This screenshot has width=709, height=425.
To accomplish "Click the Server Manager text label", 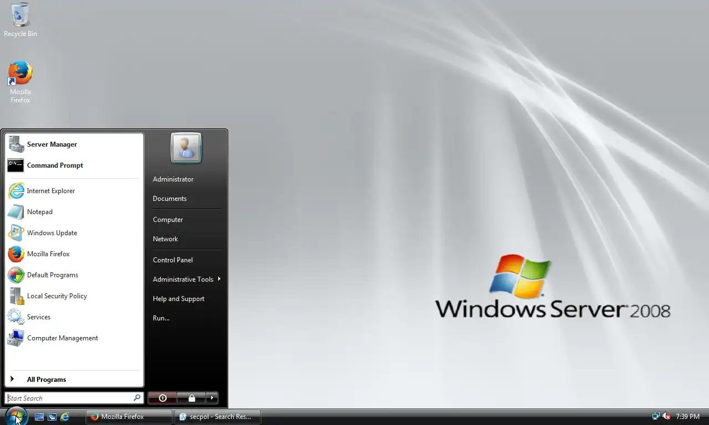I will (52, 144).
